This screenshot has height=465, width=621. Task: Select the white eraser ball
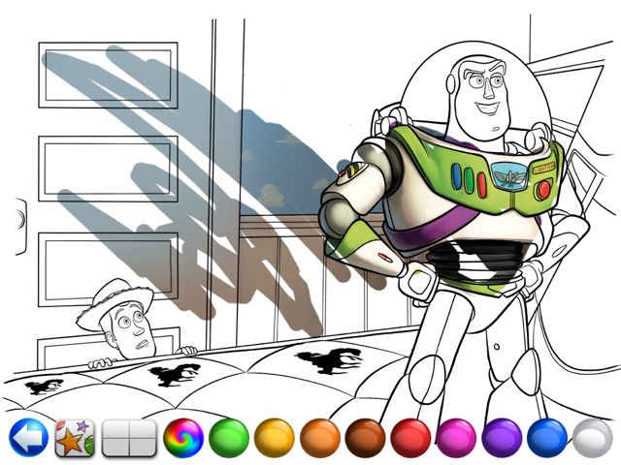click(593, 438)
